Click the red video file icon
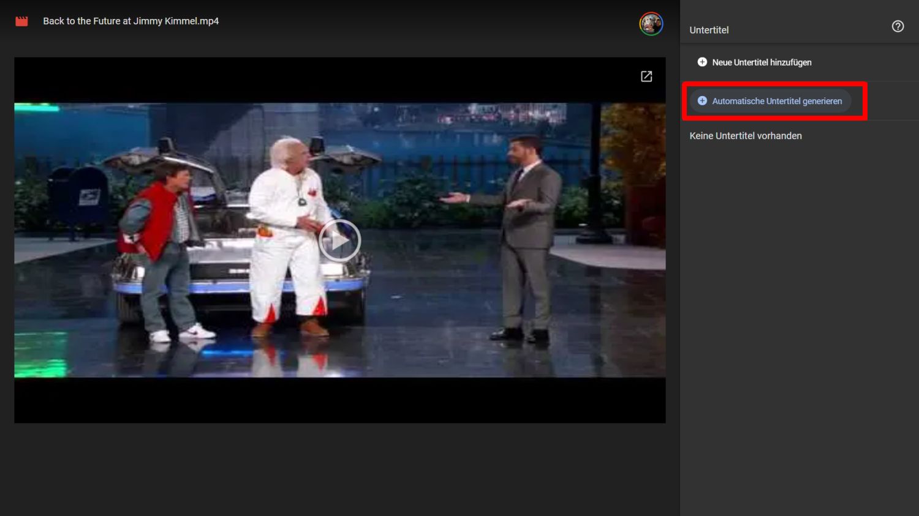 tap(21, 21)
